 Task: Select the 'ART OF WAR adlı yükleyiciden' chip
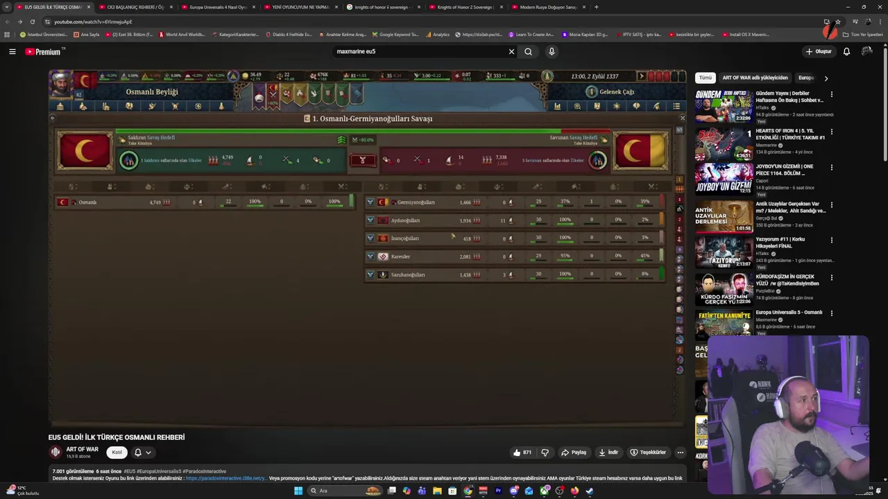click(755, 78)
